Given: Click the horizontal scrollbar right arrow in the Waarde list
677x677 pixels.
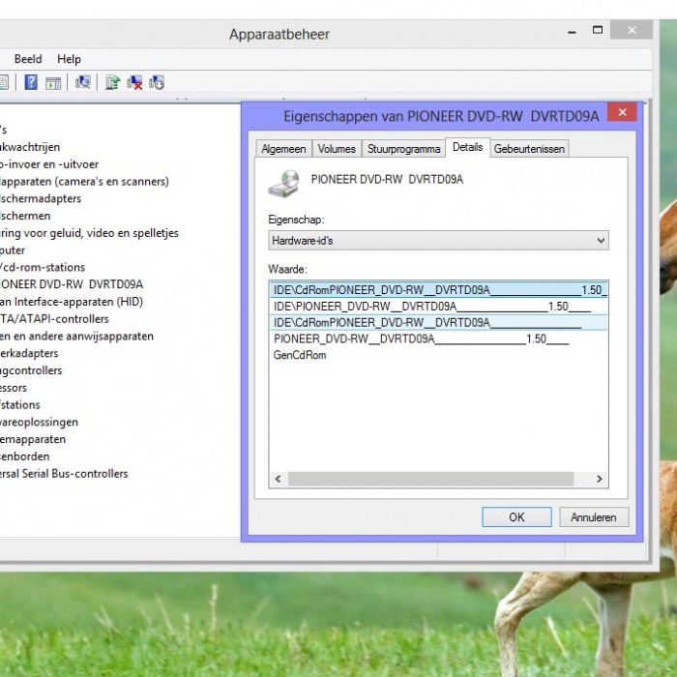Looking at the screenshot, I should point(599,479).
